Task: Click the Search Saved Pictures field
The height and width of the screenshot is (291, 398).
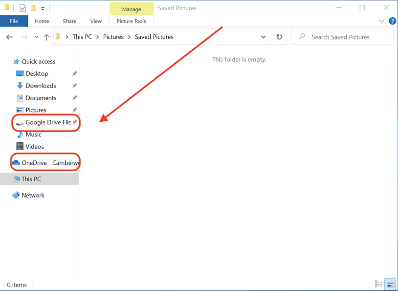Action: click(x=347, y=37)
